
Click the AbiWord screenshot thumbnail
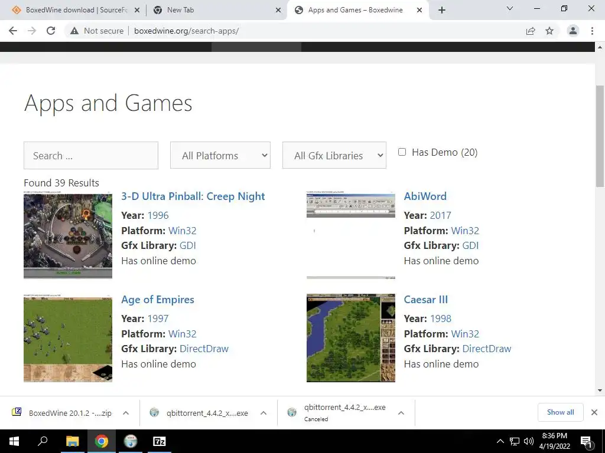pos(351,235)
